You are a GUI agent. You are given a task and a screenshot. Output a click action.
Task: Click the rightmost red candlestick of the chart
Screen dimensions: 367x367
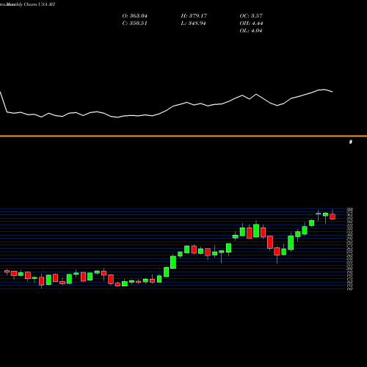333,217
